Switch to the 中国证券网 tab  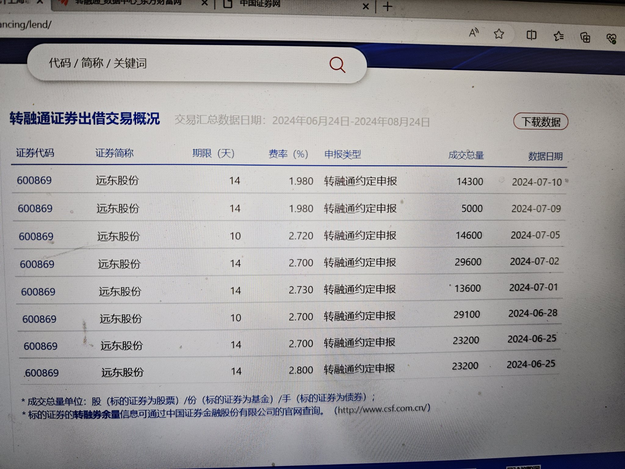[x=259, y=4]
